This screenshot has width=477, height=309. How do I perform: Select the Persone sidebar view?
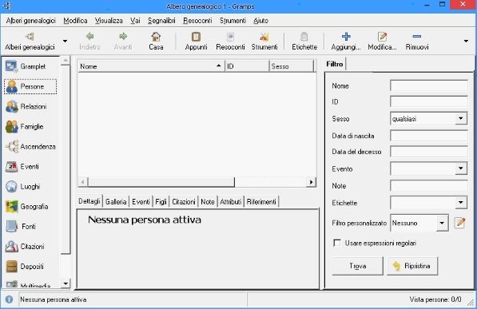click(30, 86)
